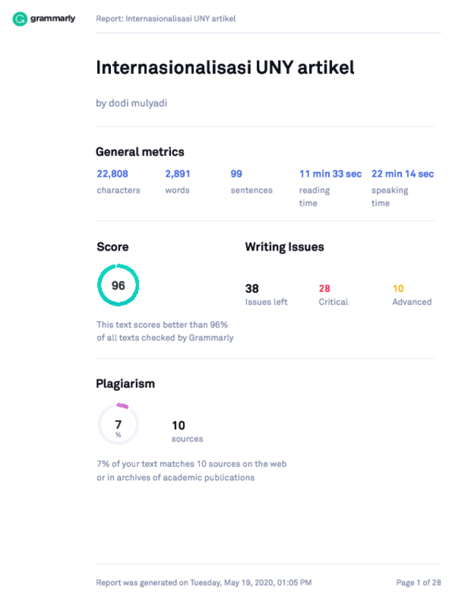Click author line 'by dodi mulyadi'

[132, 103]
